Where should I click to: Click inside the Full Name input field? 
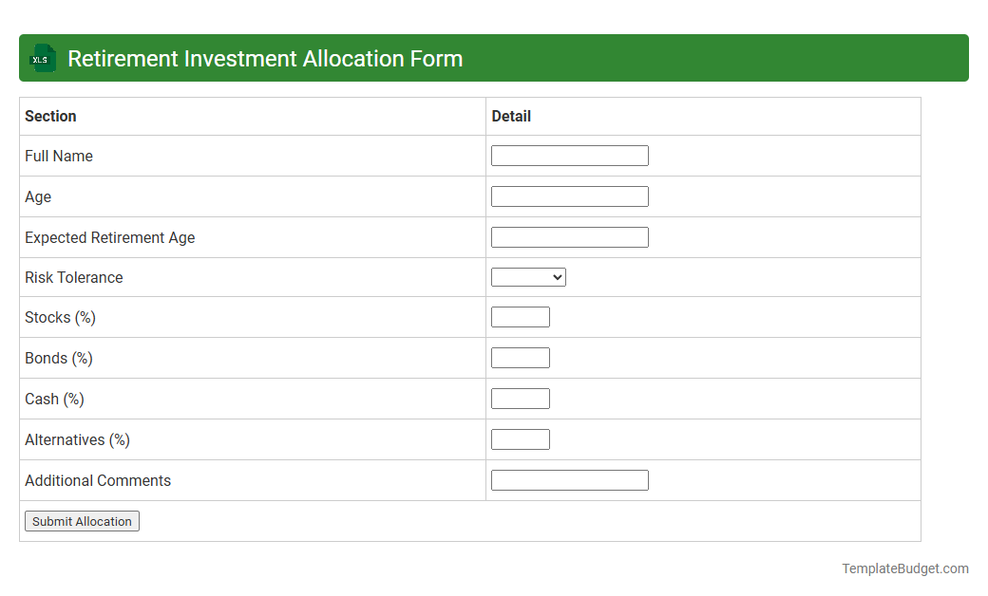pyautogui.click(x=569, y=155)
